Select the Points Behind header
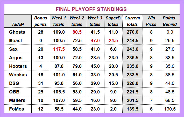Viewport: 184px width, 117px height. click(x=170, y=21)
